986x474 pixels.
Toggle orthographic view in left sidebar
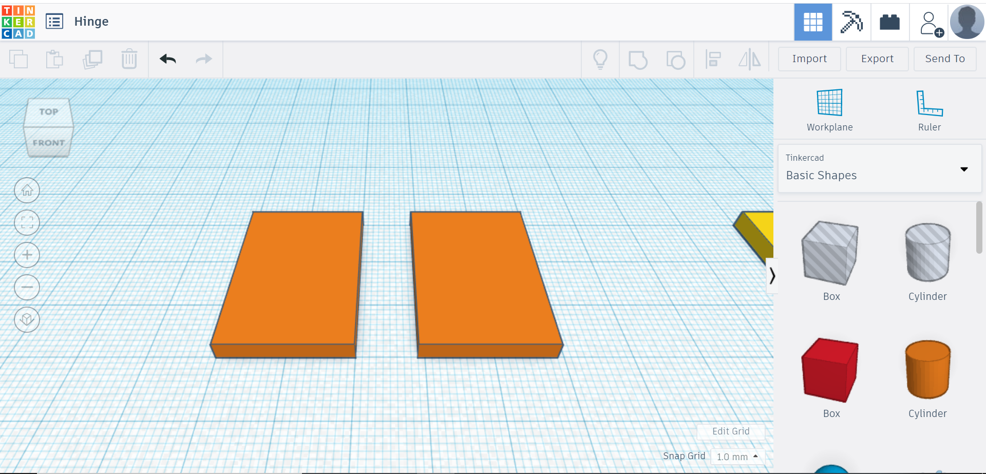[27, 319]
